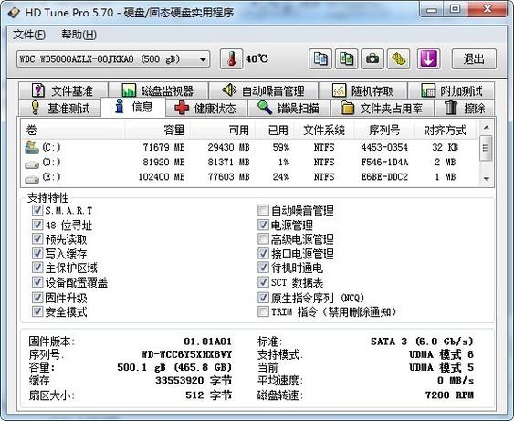Click the 容量 column header
This screenshot has height=421, width=514.
pos(157,131)
